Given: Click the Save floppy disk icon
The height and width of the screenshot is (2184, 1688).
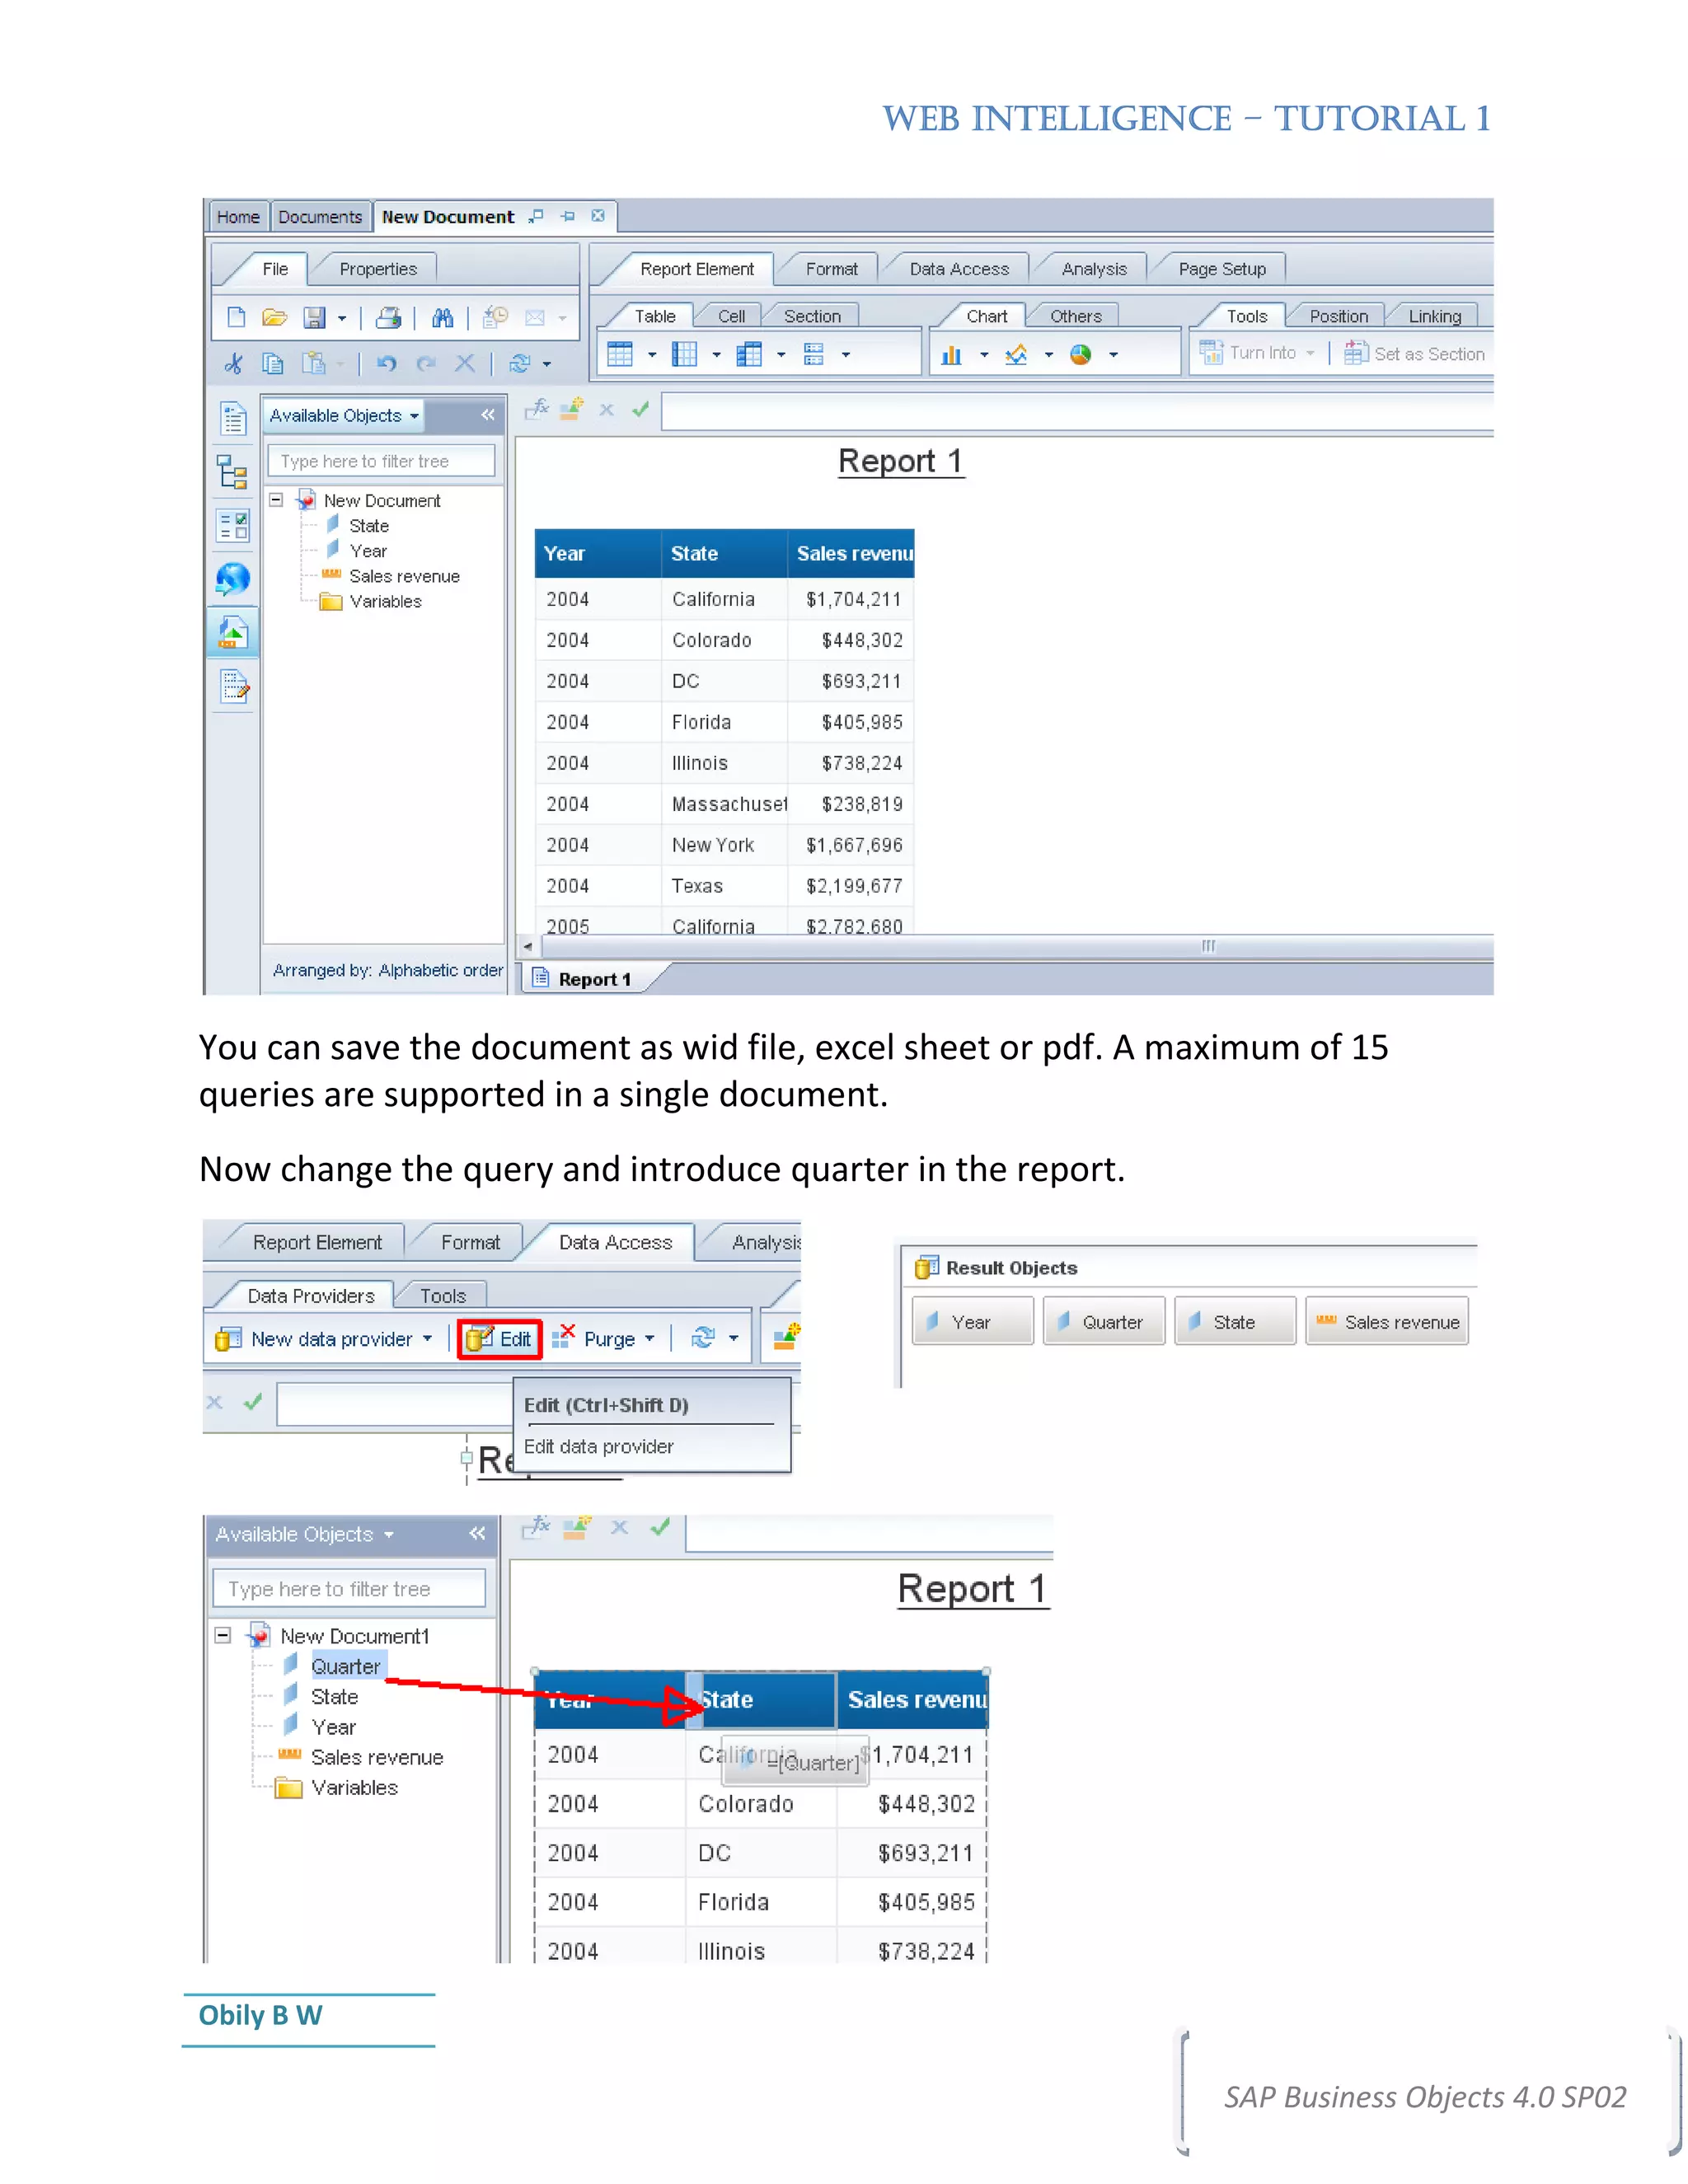Looking at the screenshot, I should [314, 318].
